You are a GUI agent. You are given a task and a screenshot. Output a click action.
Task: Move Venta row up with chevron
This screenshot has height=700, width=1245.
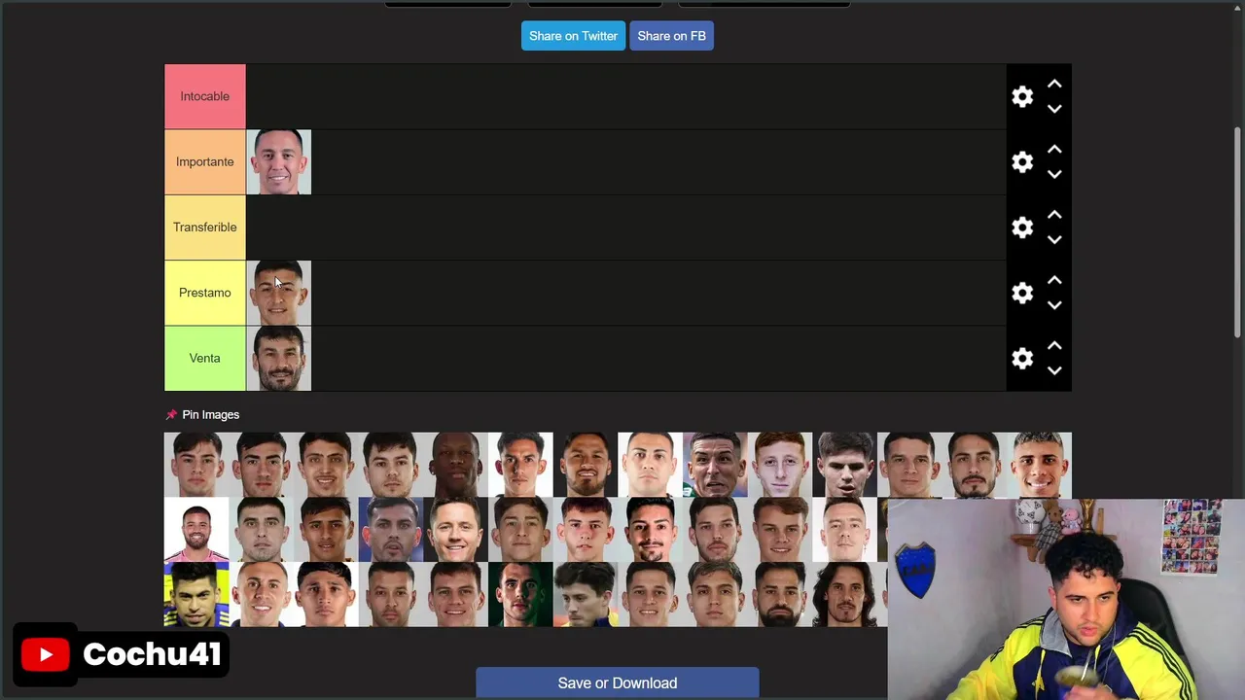click(x=1054, y=346)
